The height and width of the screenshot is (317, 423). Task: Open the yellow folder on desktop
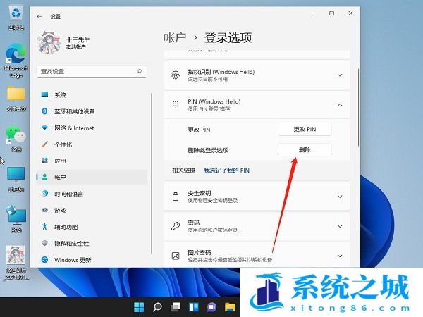[x=16, y=99]
